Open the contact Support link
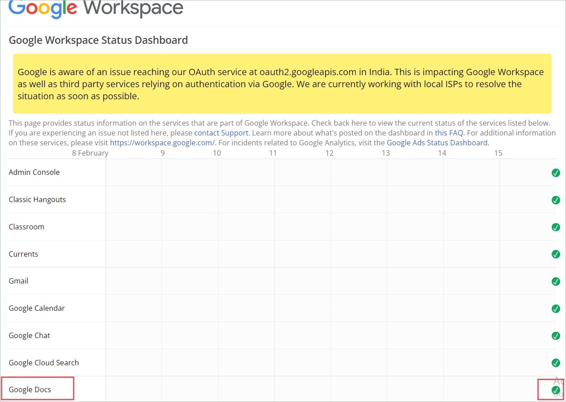This screenshot has height=402, width=566. (x=221, y=132)
